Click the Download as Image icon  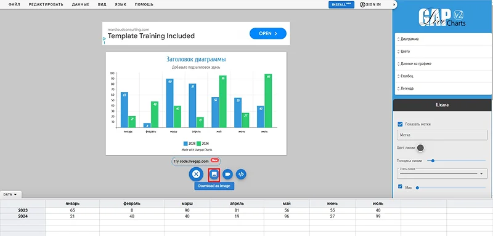coord(214,174)
